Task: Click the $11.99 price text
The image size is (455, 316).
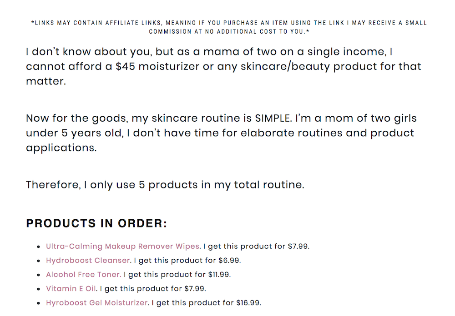Action: 219,275
